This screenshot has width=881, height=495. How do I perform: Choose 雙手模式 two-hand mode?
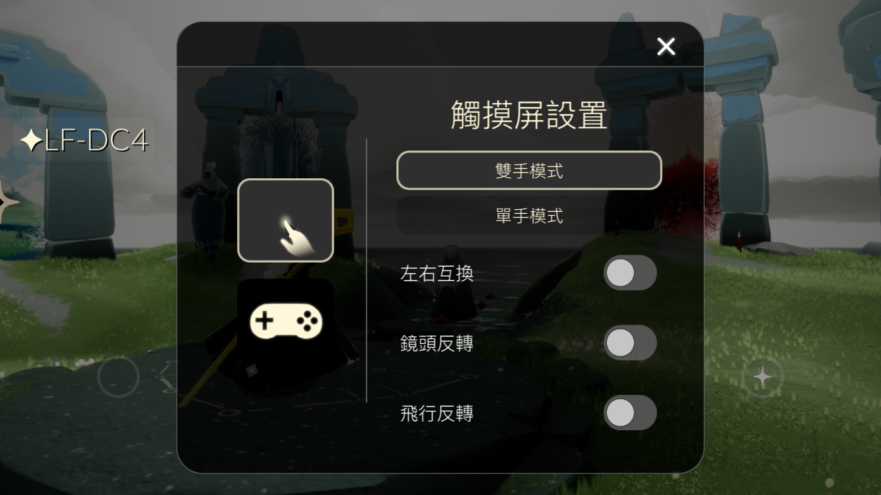point(529,171)
